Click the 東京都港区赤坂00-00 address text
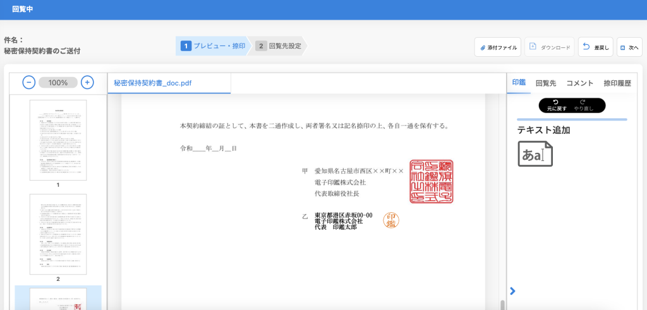The image size is (647, 310). pyautogui.click(x=343, y=215)
